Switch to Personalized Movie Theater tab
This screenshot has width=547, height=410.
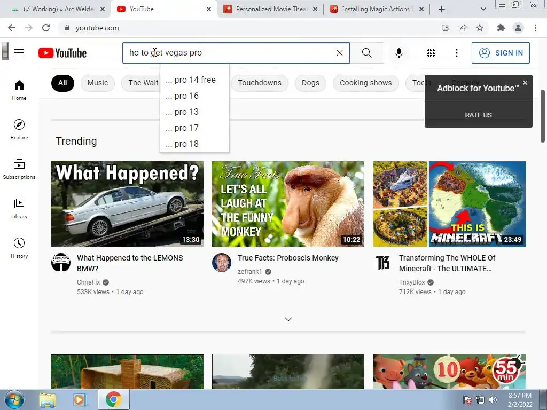(270, 9)
